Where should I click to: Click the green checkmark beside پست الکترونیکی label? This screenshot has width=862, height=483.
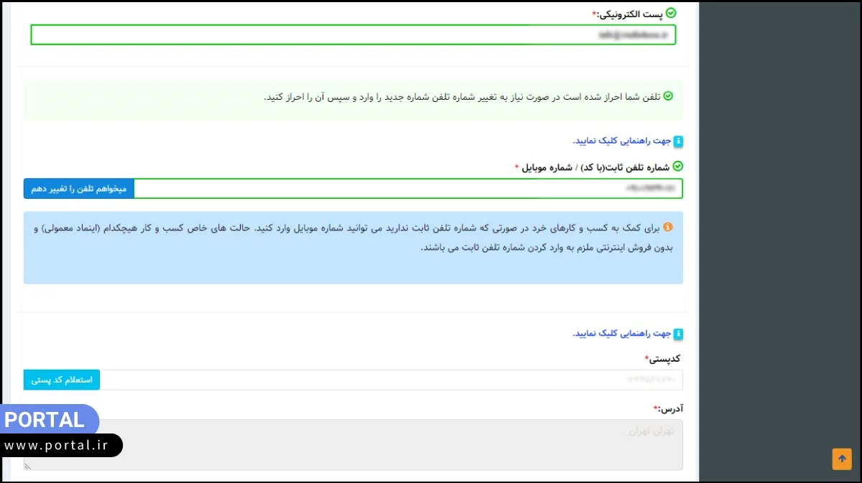(x=672, y=13)
